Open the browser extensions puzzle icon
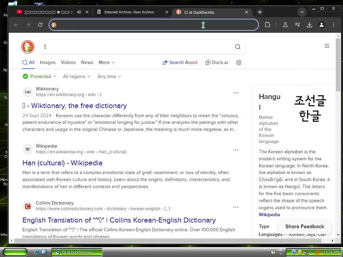This screenshot has height=257, width=343. point(267,25)
